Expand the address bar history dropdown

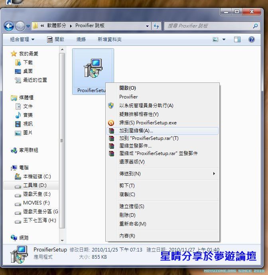(x=147, y=26)
